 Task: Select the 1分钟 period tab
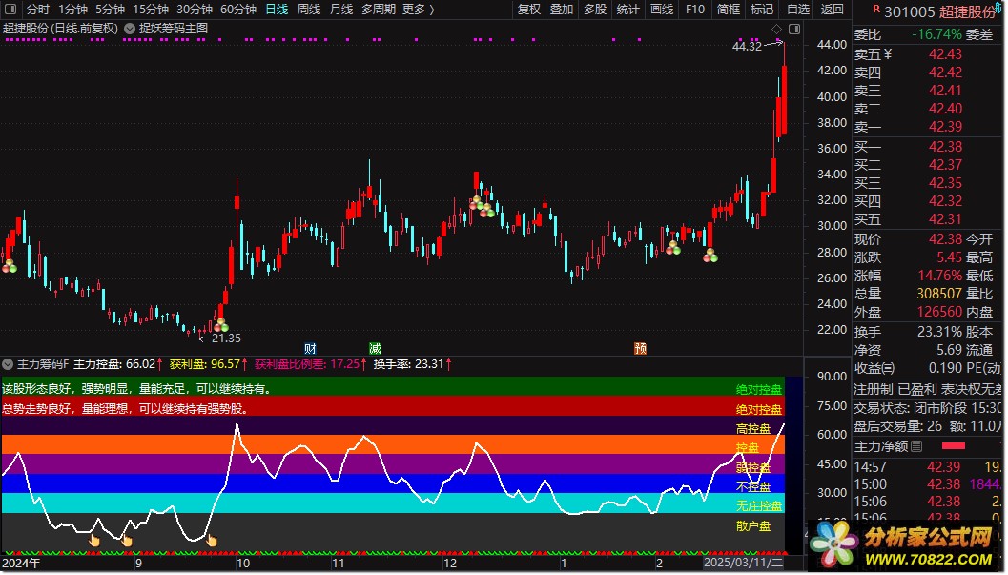pyautogui.click(x=72, y=9)
